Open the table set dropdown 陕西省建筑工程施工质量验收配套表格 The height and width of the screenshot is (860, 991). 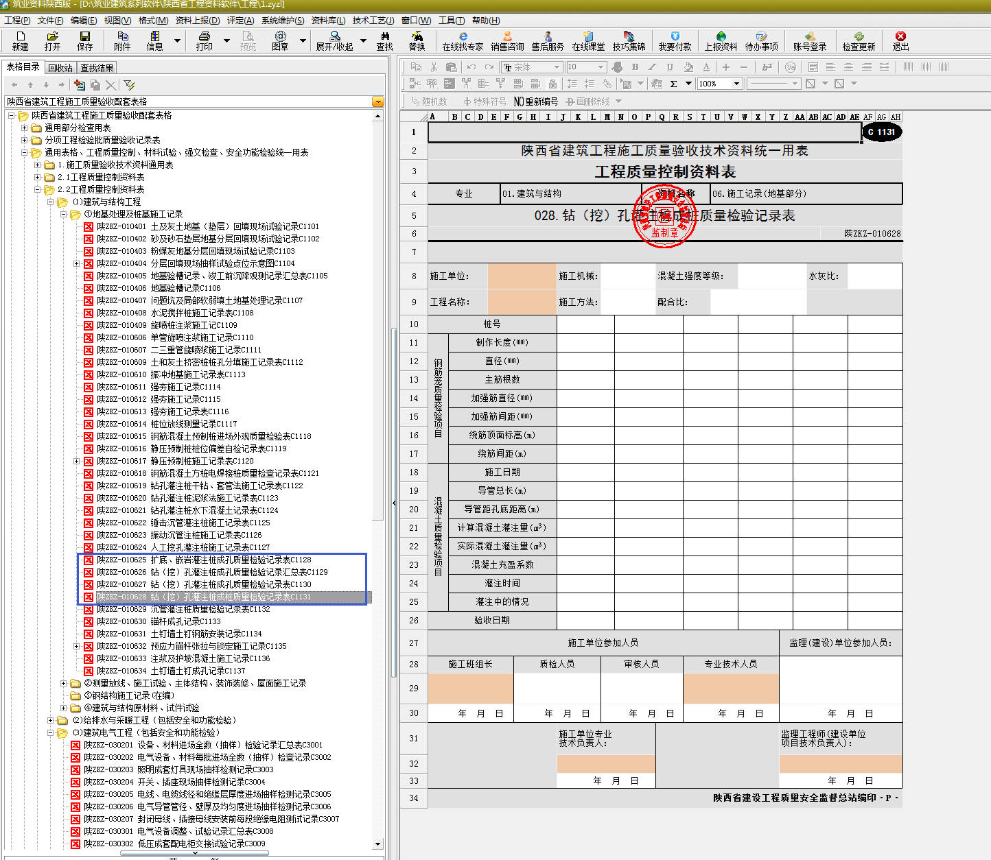pos(377,101)
